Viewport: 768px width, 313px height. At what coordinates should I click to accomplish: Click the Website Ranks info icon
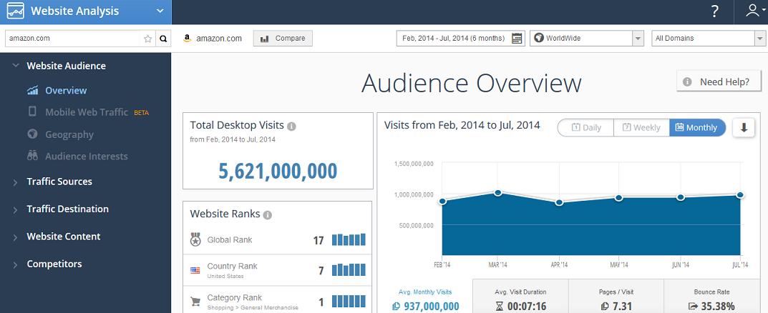click(x=268, y=214)
